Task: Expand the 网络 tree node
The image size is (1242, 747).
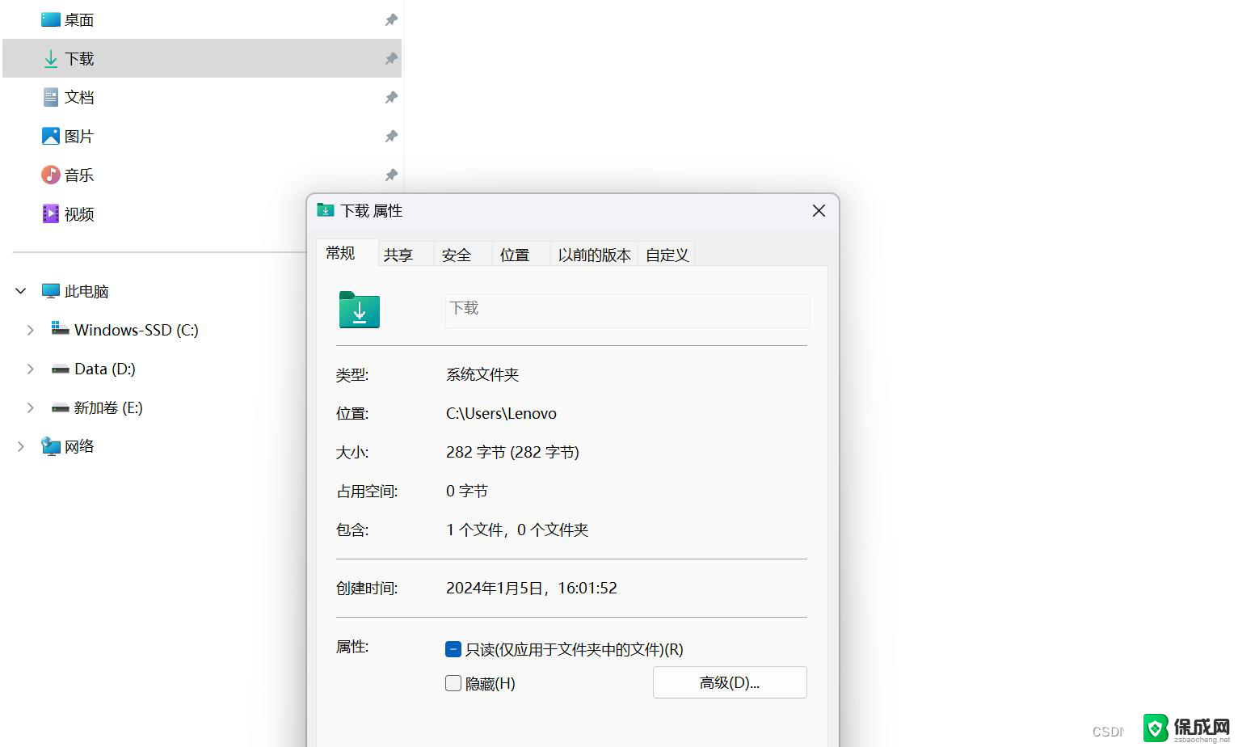Action: coord(21,446)
